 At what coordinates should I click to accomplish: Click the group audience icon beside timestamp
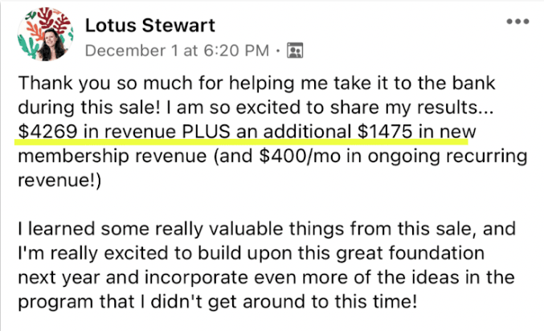(296, 51)
